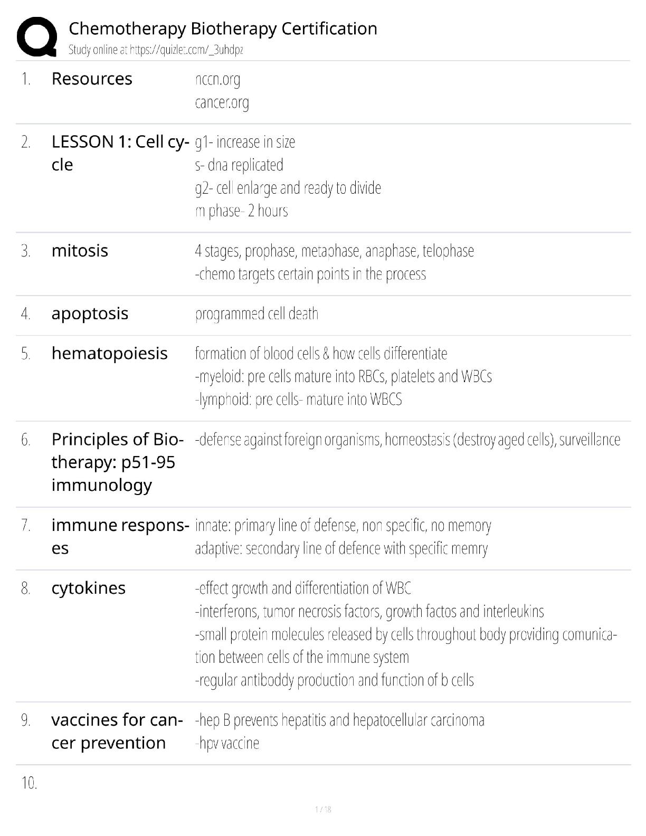Select the hematopoiesis term

pos(109,354)
